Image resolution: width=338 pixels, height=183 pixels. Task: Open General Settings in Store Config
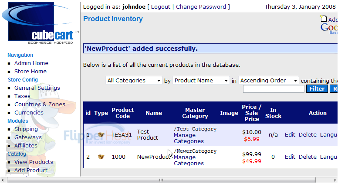[37, 88]
